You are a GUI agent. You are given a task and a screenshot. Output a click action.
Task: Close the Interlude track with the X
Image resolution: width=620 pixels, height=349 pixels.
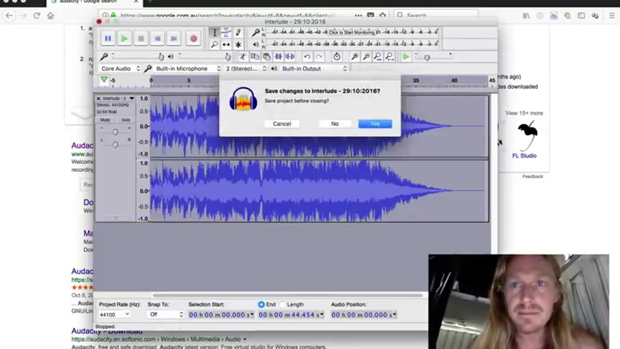pos(98,98)
